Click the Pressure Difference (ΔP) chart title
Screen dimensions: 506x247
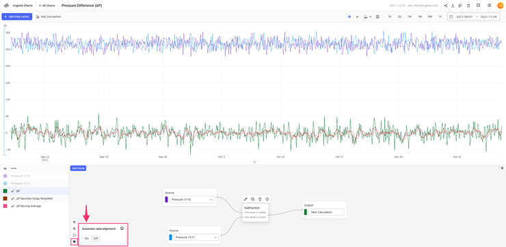[x=81, y=5]
